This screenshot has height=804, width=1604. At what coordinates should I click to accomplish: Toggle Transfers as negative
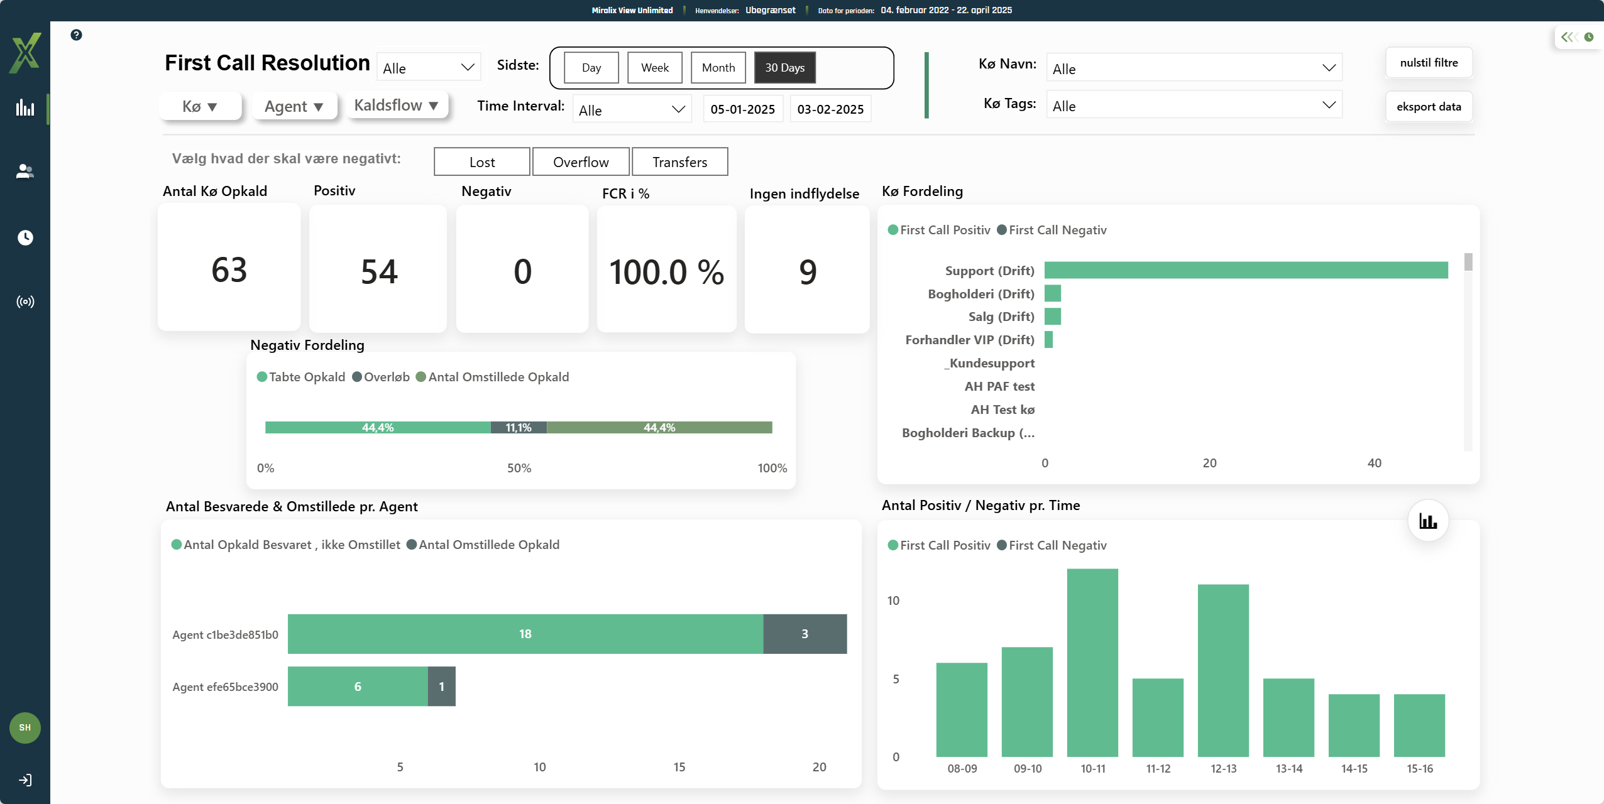point(679,162)
